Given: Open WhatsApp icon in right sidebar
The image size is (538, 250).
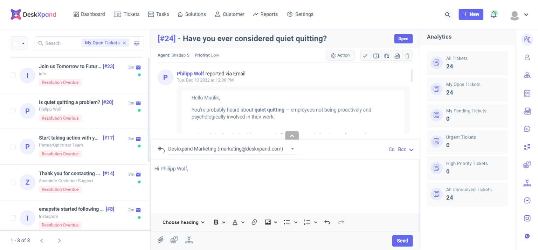Looking at the screenshot, I should [x=527, y=236].
